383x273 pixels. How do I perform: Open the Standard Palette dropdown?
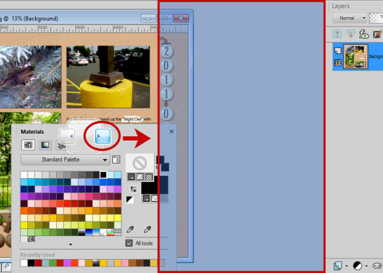tap(66, 160)
